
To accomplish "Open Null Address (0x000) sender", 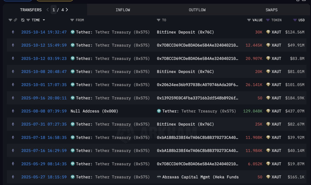I will pyautogui.click(x=94, y=111).
